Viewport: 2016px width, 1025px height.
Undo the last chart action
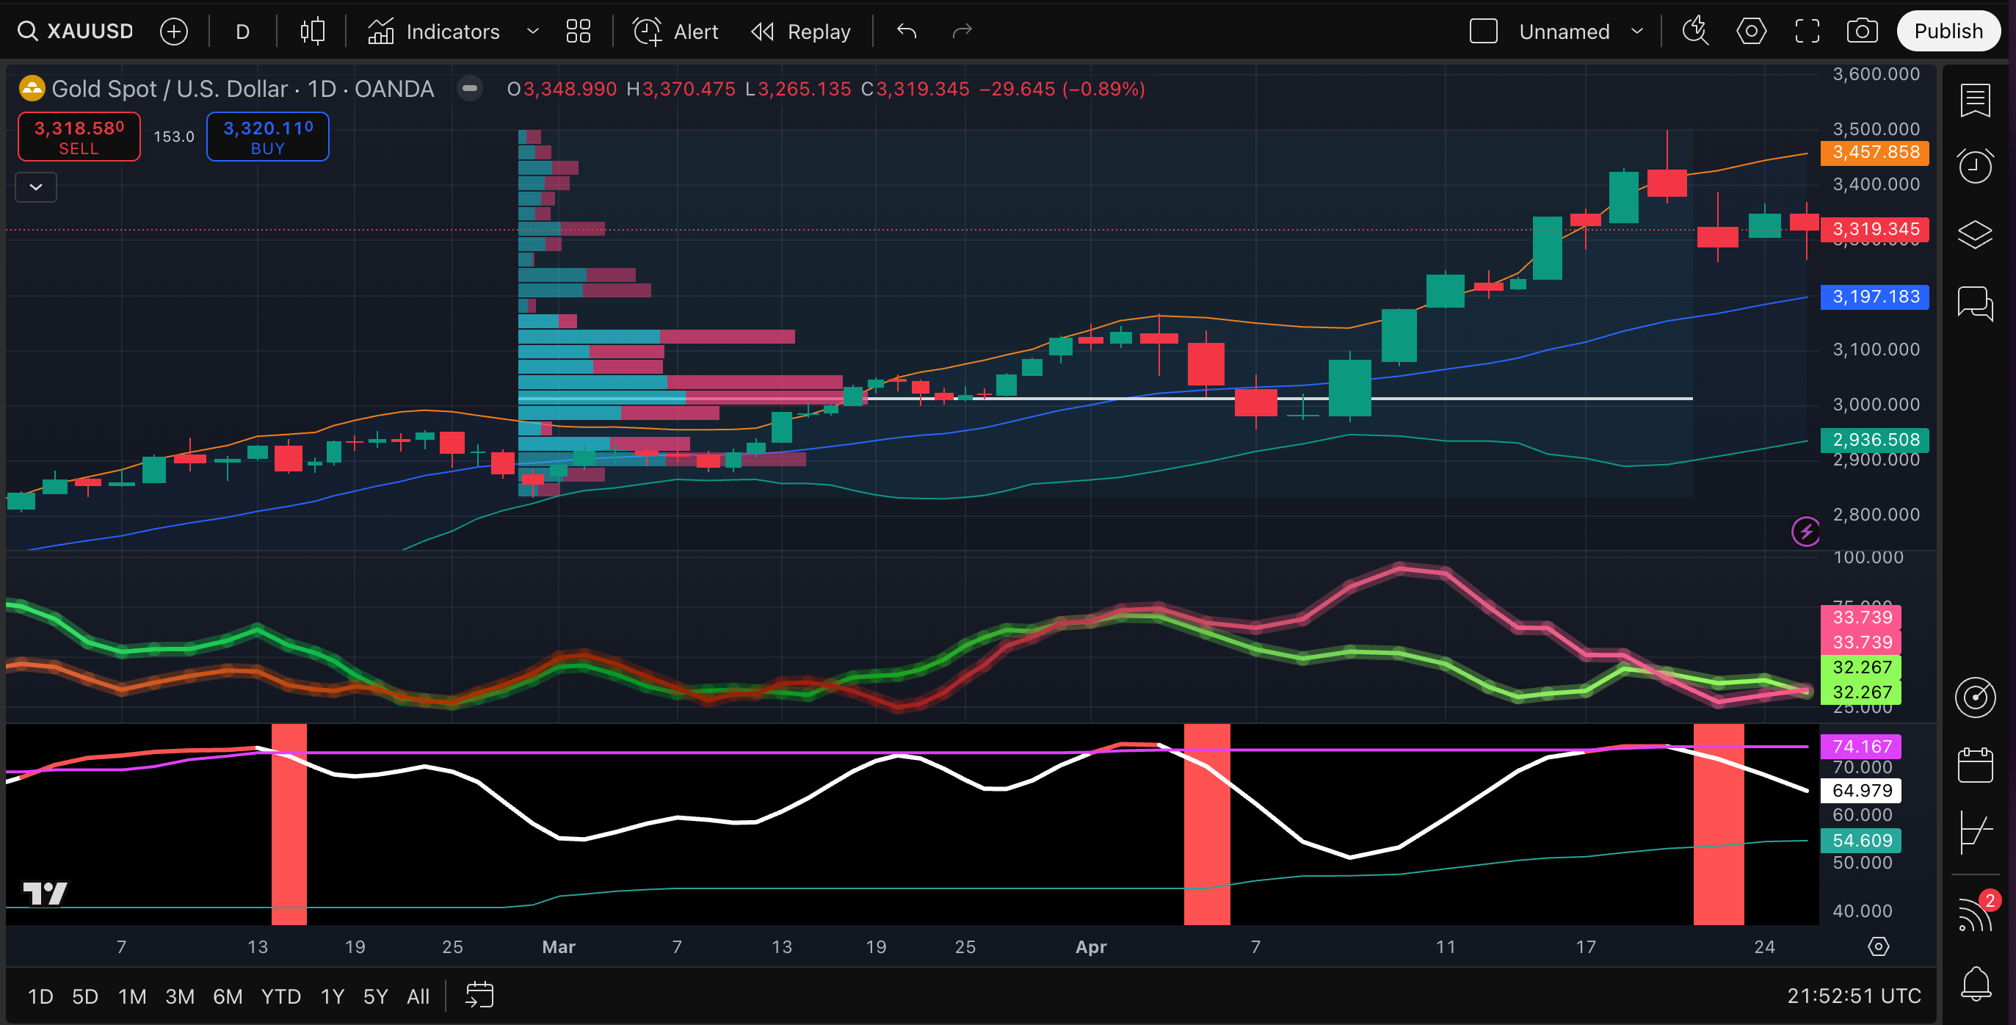(907, 32)
